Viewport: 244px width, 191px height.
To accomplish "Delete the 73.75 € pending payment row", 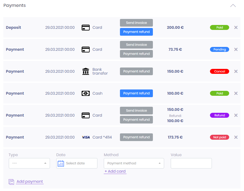I will 236,49.
